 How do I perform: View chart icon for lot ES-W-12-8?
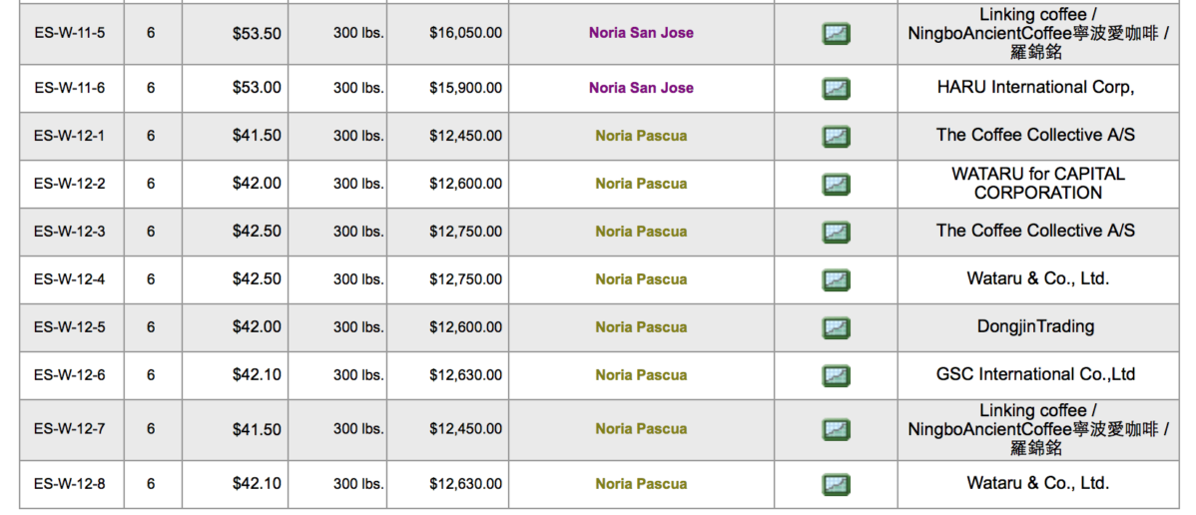point(836,484)
